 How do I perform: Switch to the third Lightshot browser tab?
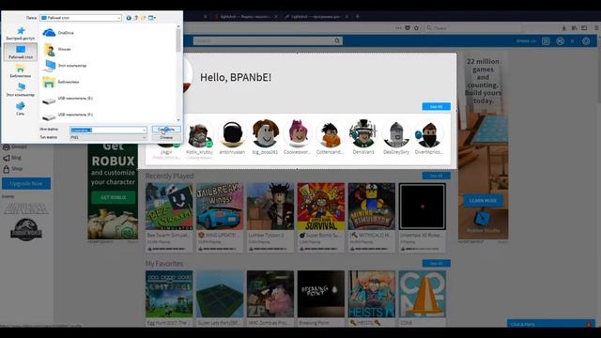pyautogui.click(x=316, y=17)
